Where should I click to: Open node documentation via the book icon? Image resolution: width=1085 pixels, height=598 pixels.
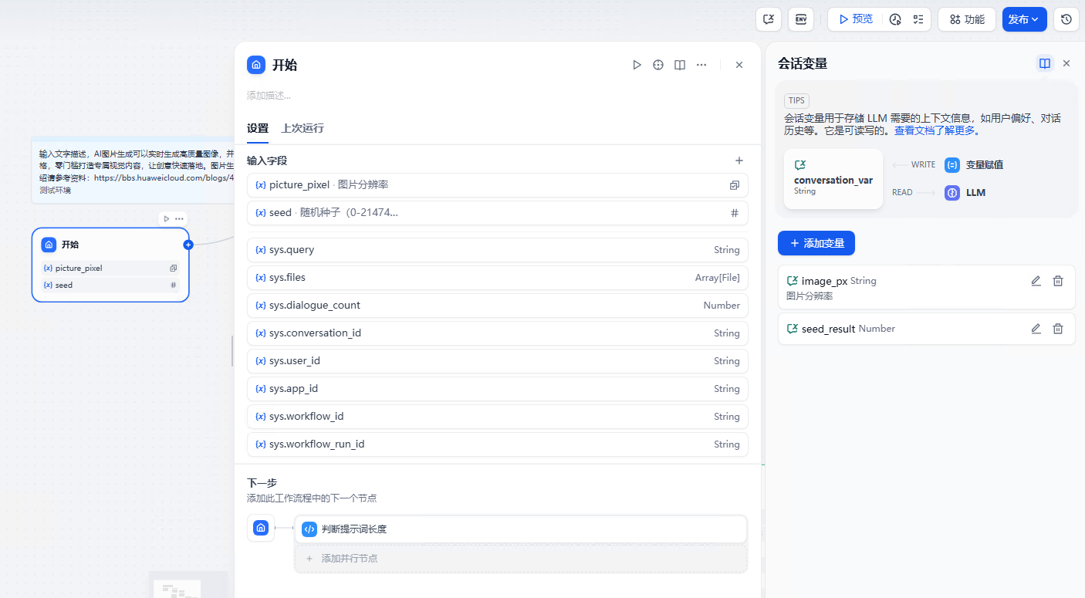pos(680,65)
